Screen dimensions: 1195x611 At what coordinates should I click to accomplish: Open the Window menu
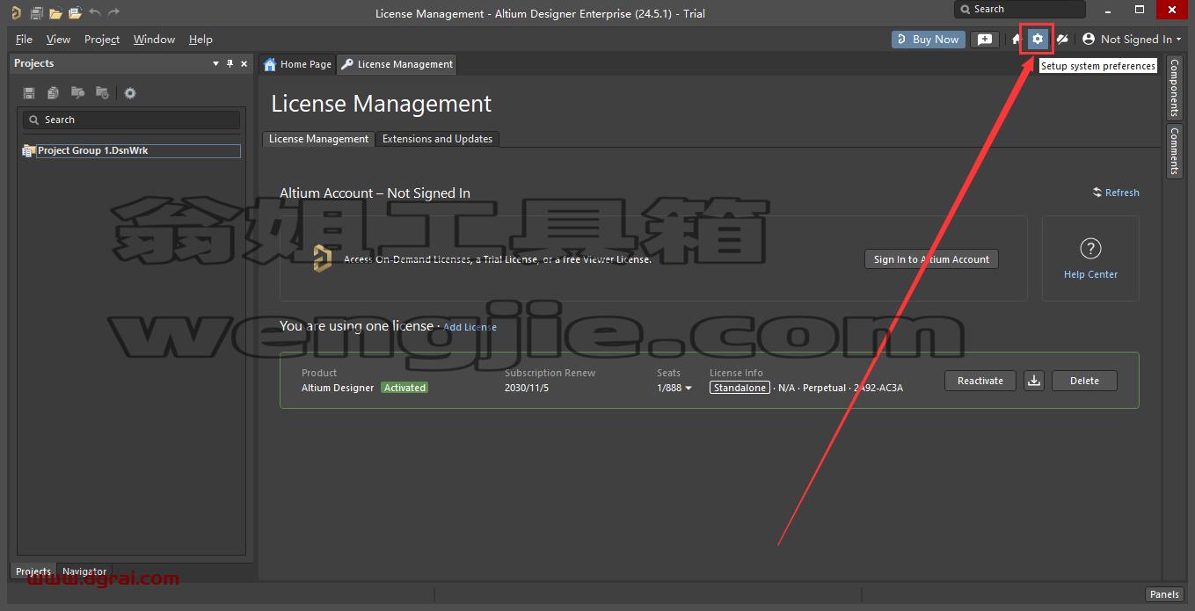pos(154,40)
